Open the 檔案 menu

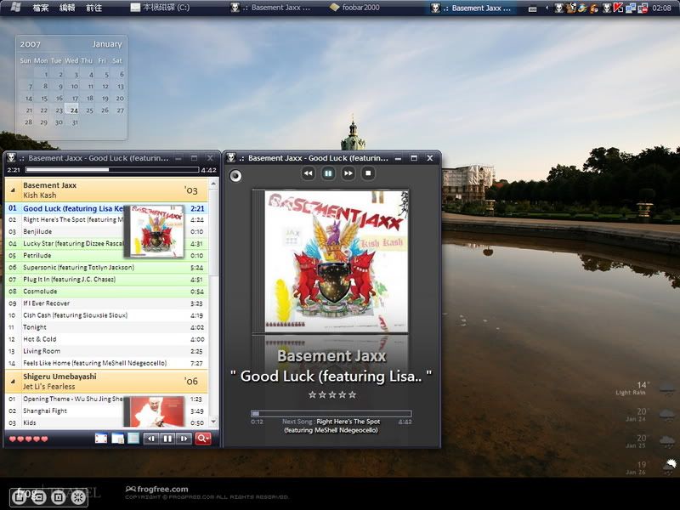(41, 8)
